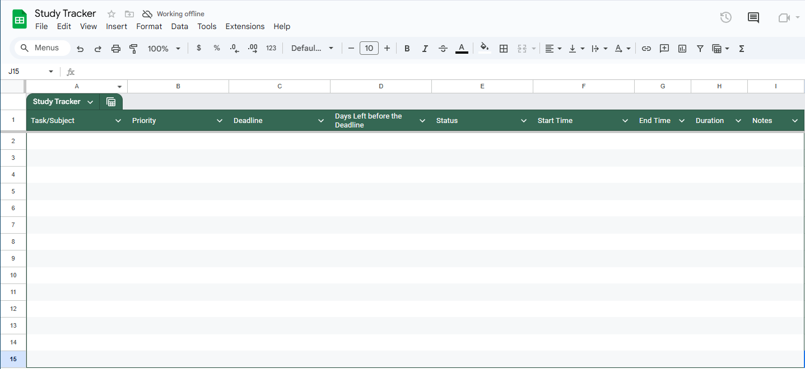Open the Insert menu
Image resolution: width=805 pixels, height=369 pixels.
pyautogui.click(x=117, y=26)
